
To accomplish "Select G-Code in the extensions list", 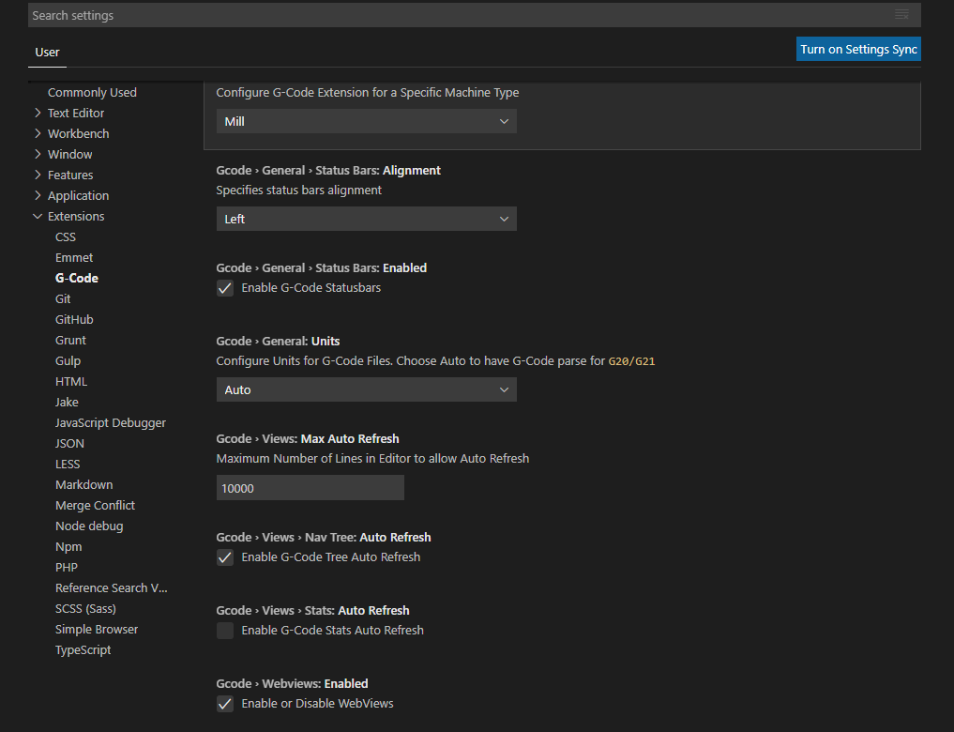I will [x=76, y=278].
